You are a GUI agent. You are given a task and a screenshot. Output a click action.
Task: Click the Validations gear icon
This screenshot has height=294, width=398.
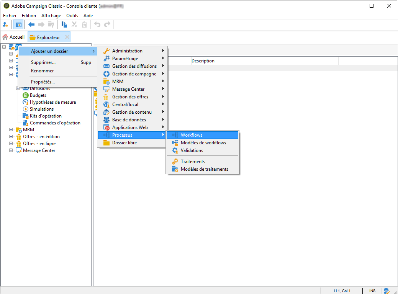tap(175, 150)
